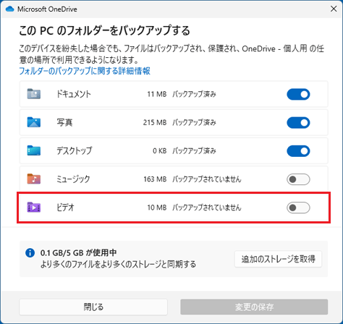The image size is (343, 324).
Task: Click より多くのファイルをより多くのストレージと同期する text
Action: pyautogui.click(x=118, y=264)
